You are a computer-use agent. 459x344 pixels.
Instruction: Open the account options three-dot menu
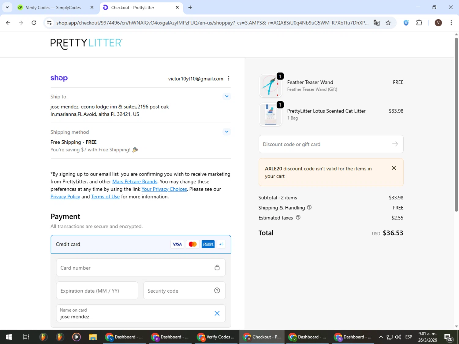pos(229,79)
